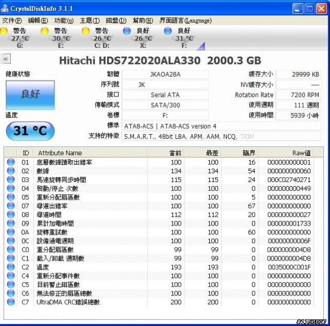Select the UltraDMA CRC錯誤總數 attribute name
This screenshot has height=326, width=330.
click(68, 302)
